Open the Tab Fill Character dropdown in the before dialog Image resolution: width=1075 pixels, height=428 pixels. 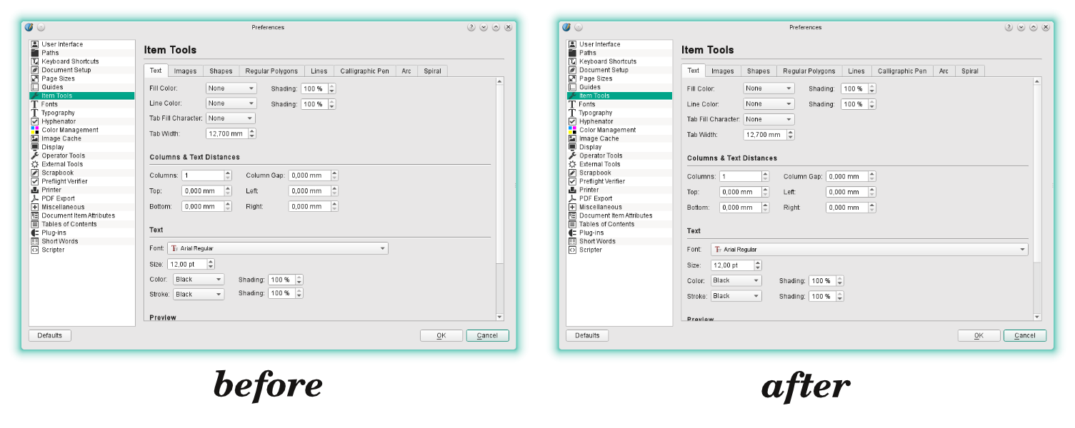point(230,118)
